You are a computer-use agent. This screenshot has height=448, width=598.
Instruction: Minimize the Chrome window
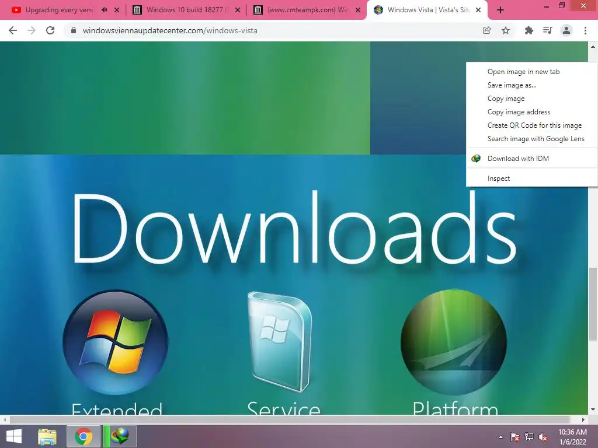546,6
